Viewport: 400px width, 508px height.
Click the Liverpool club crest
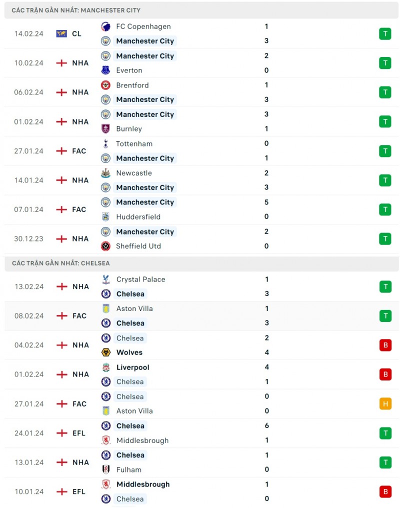tap(105, 367)
